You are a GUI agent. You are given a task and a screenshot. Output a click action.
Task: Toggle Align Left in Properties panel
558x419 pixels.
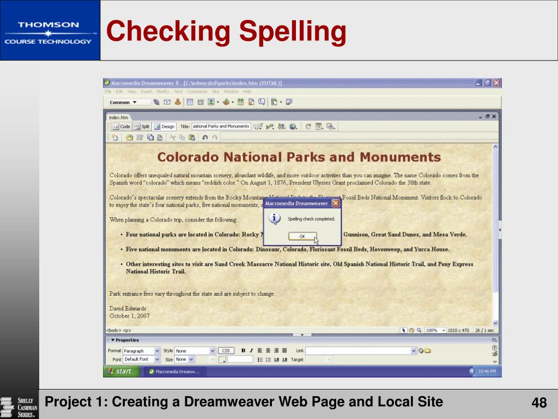(260, 351)
